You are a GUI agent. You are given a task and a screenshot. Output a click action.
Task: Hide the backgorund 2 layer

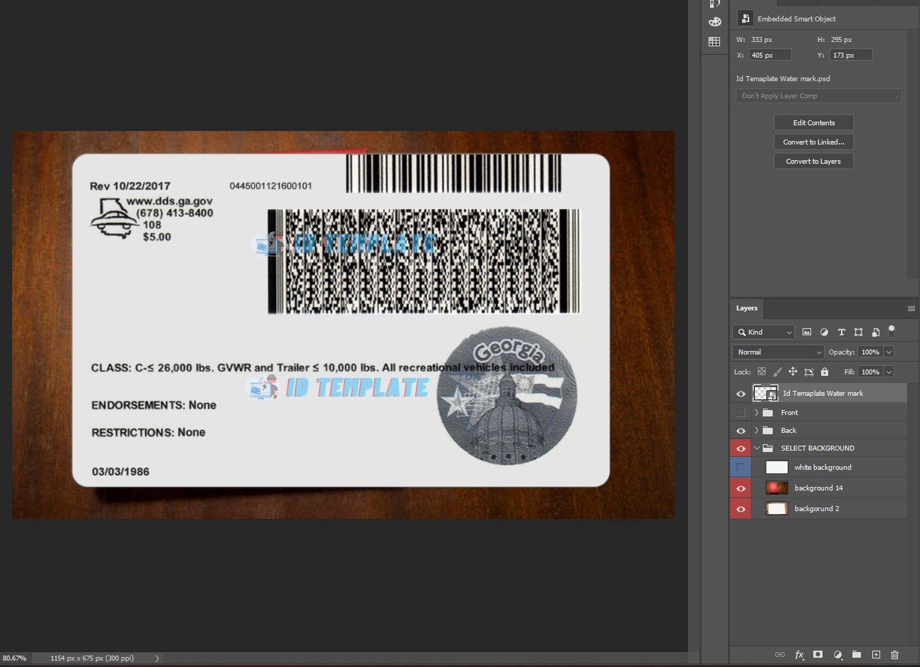[x=741, y=509]
